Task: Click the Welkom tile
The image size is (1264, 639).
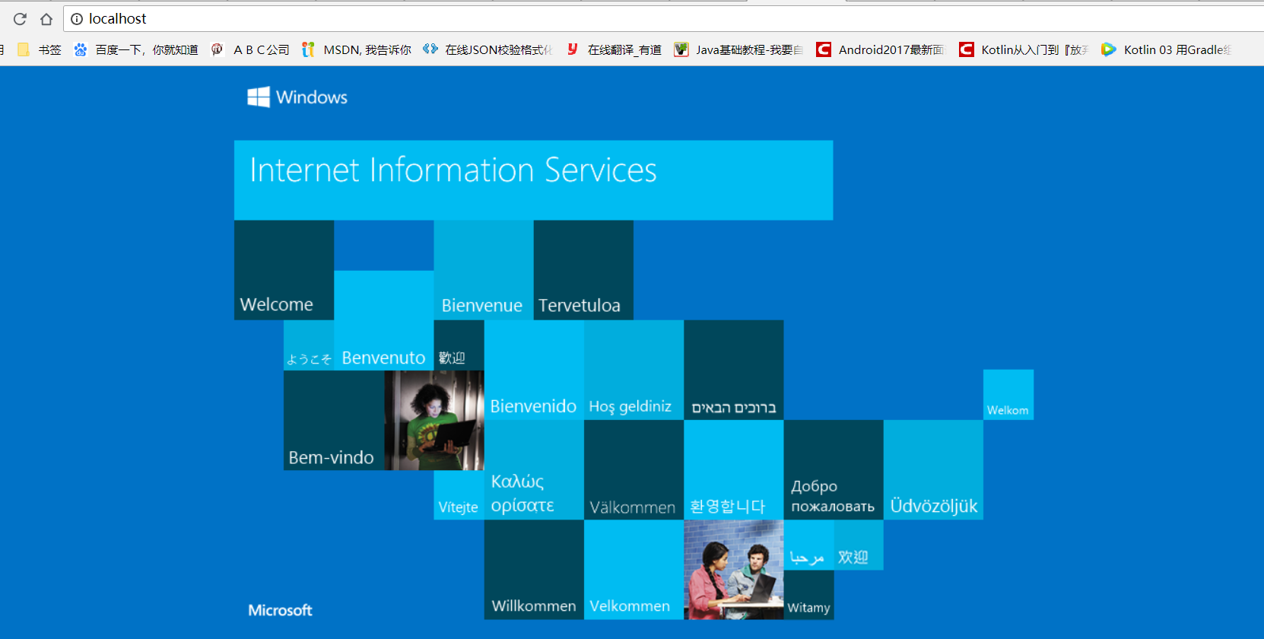Action: [1008, 395]
